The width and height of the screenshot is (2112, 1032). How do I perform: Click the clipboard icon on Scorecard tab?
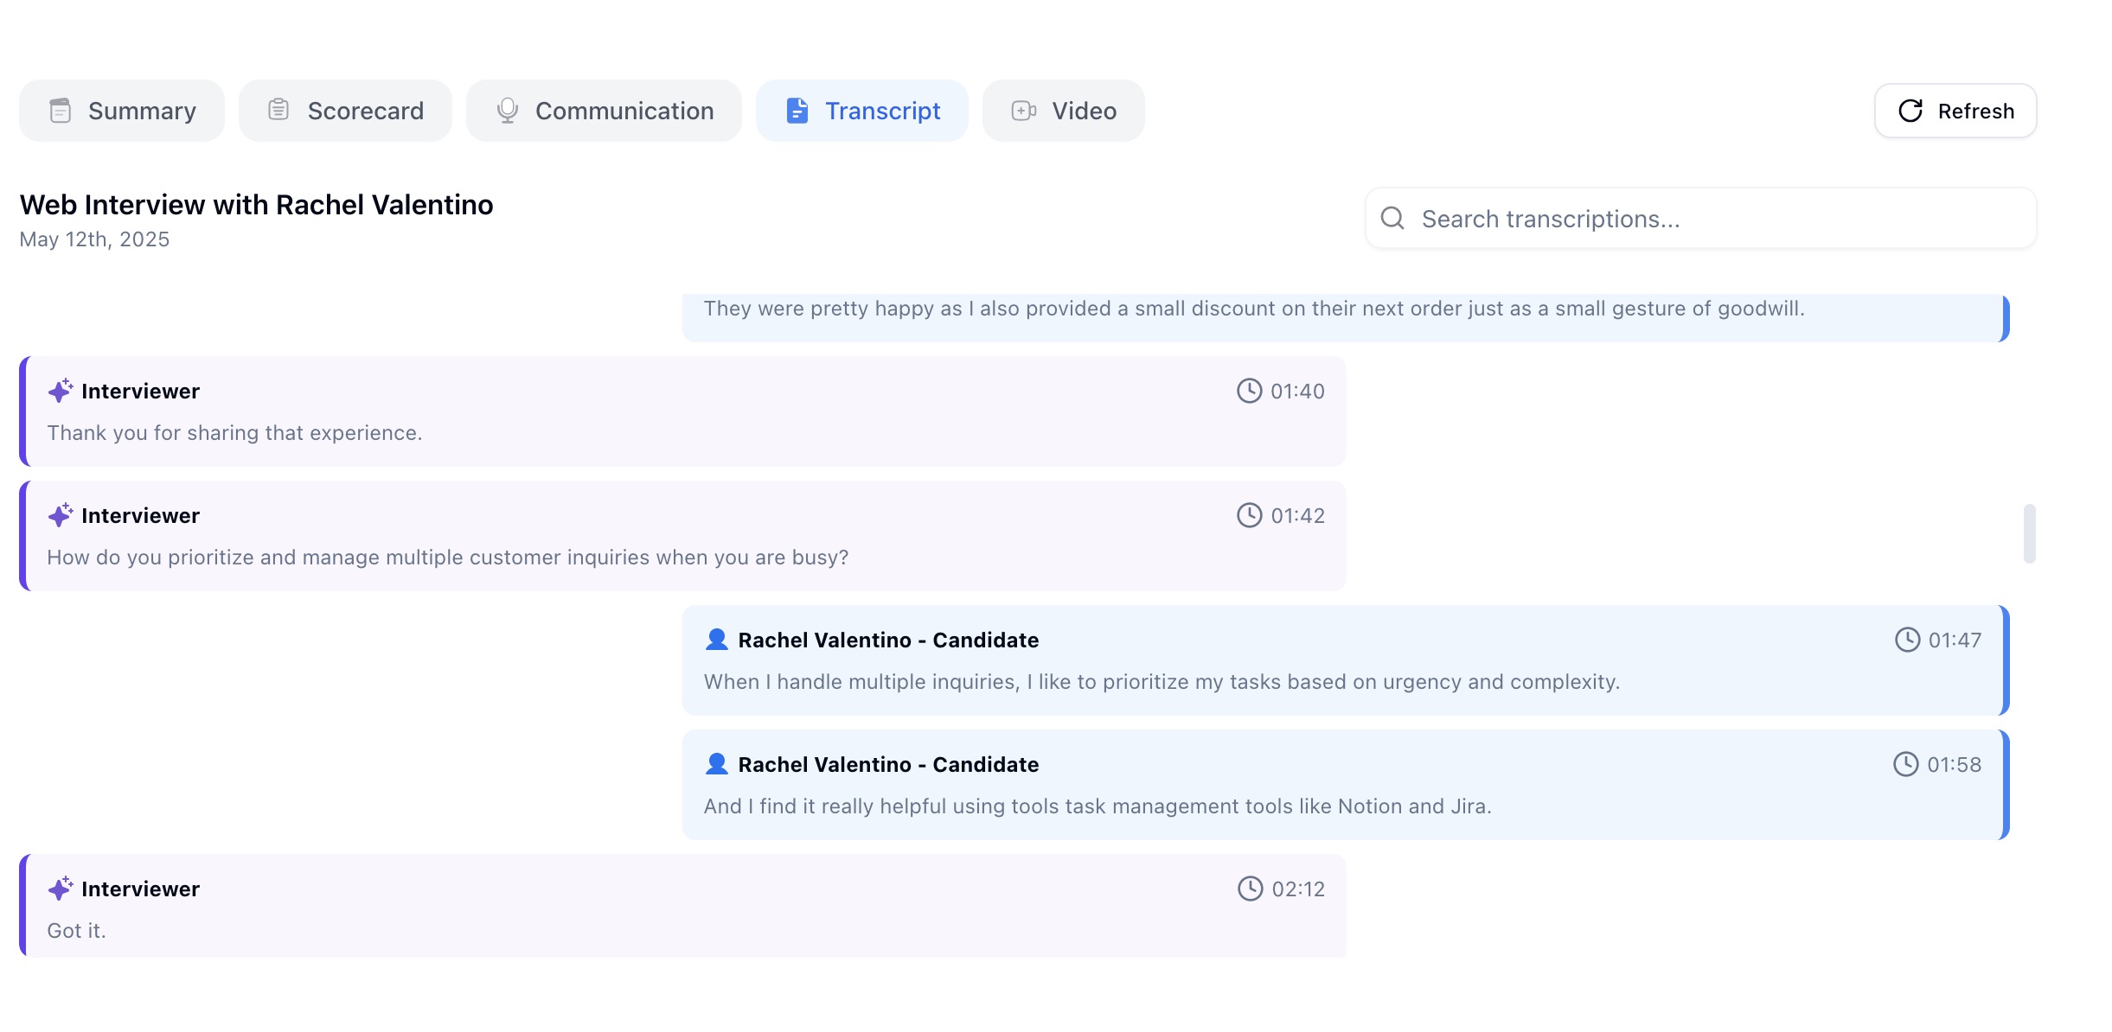point(278,110)
